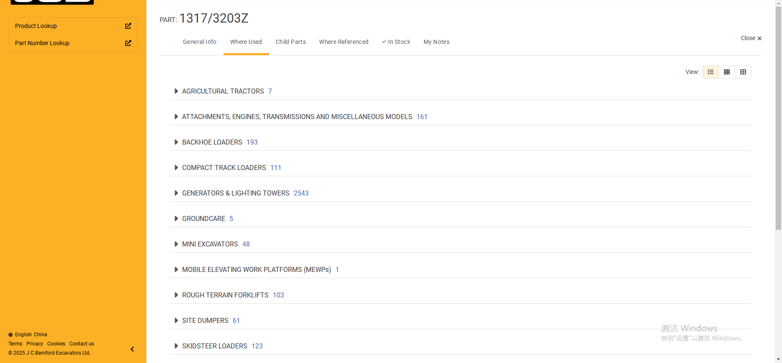Switch to list view icon

click(710, 72)
